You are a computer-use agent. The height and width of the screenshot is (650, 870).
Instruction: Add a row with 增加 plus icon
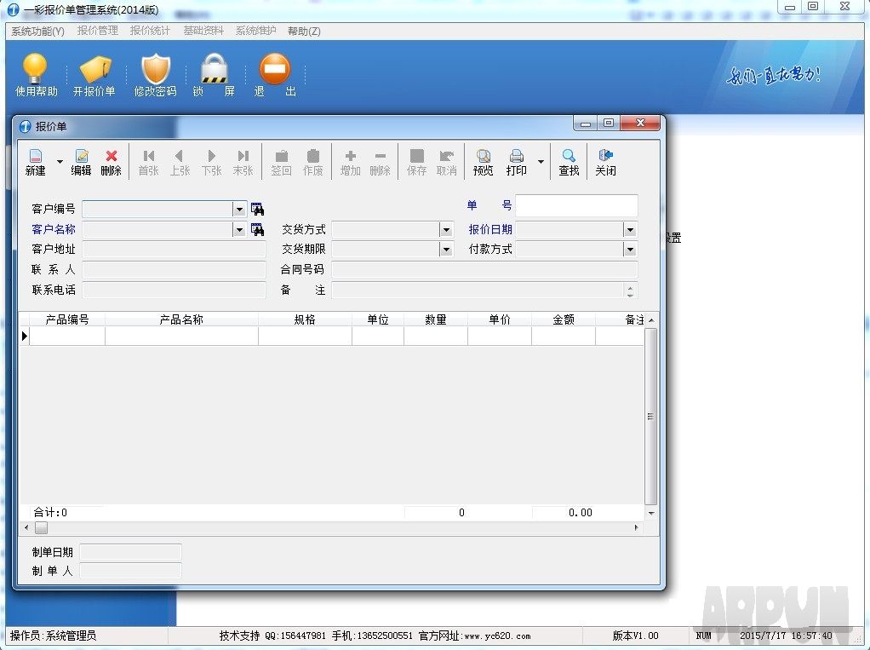[x=351, y=163]
